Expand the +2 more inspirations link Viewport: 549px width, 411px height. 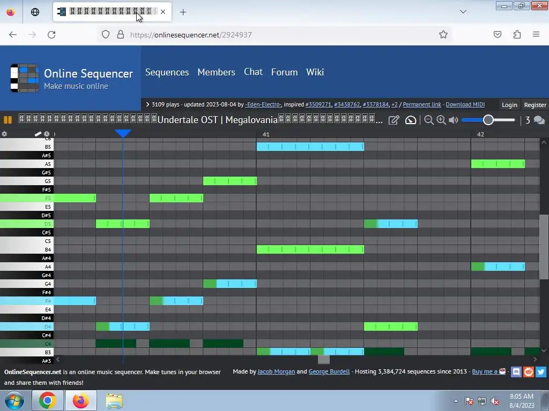[394, 104]
